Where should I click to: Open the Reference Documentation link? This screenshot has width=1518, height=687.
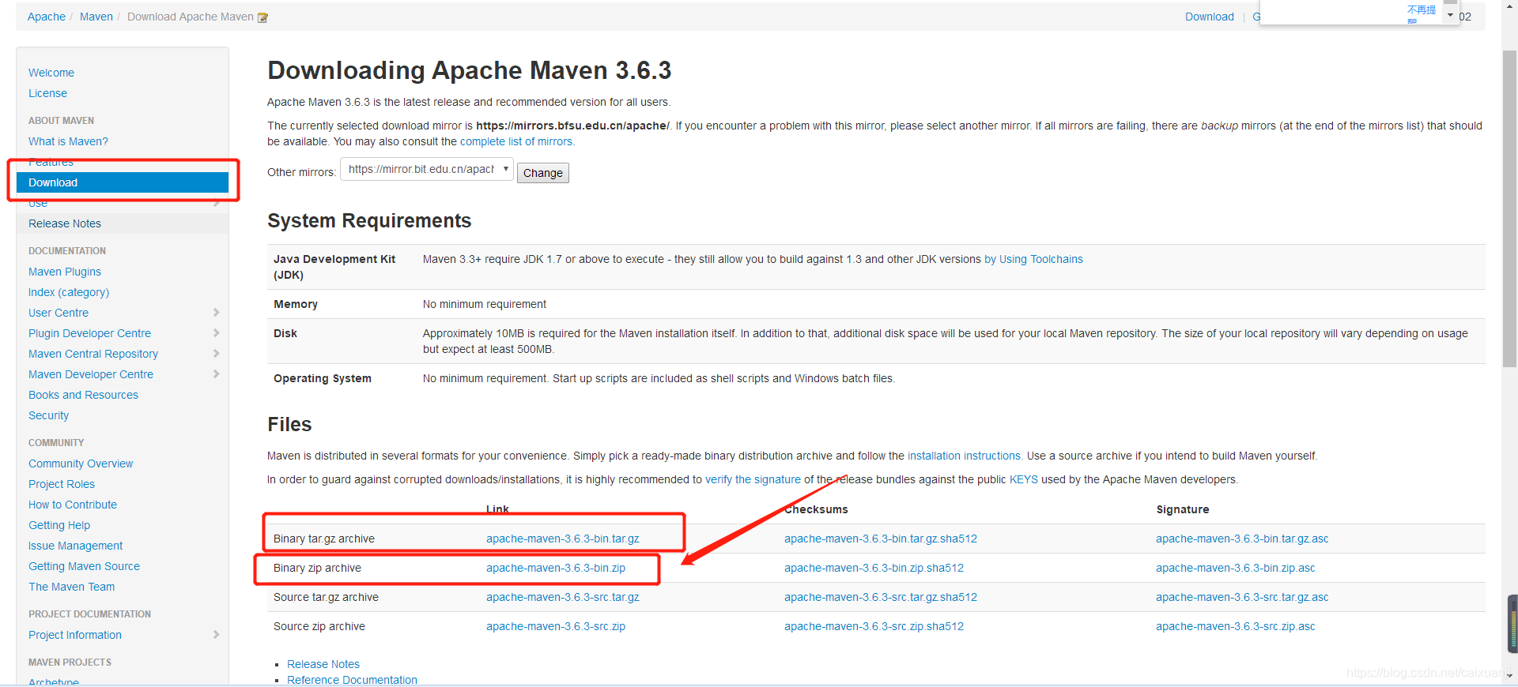[x=352, y=680]
